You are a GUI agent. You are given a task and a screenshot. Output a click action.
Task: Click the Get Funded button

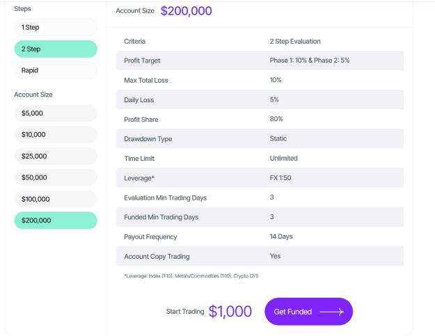[x=309, y=312]
